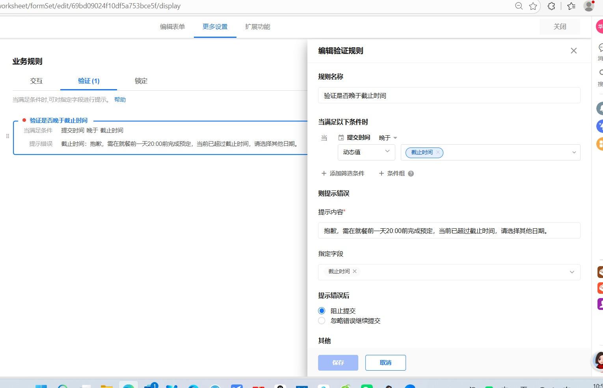
Task: Click the 保存 button
Action: point(338,362)
